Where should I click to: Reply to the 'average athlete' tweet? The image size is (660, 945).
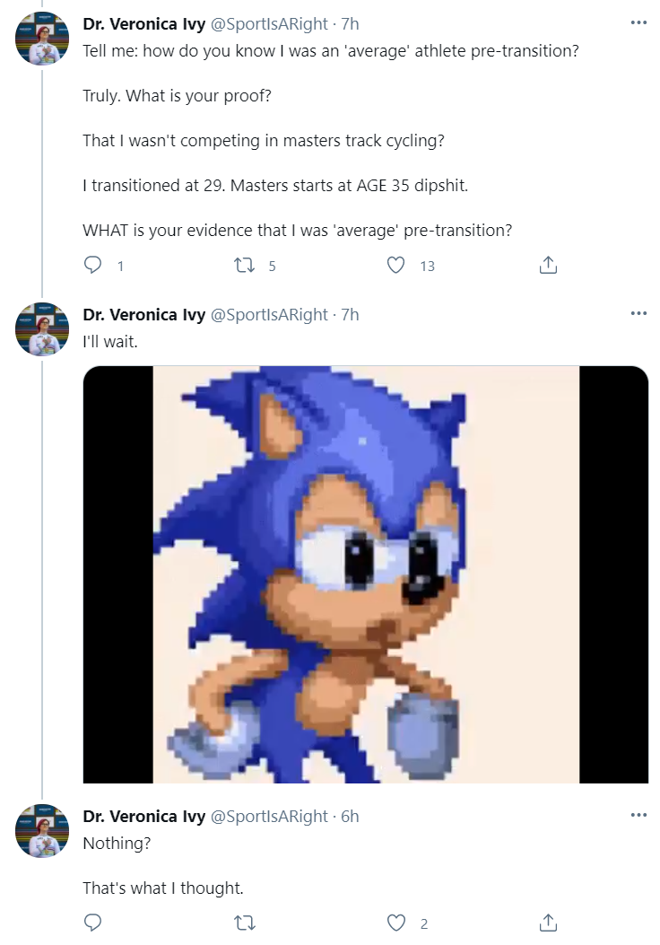(x=92, y=265)
